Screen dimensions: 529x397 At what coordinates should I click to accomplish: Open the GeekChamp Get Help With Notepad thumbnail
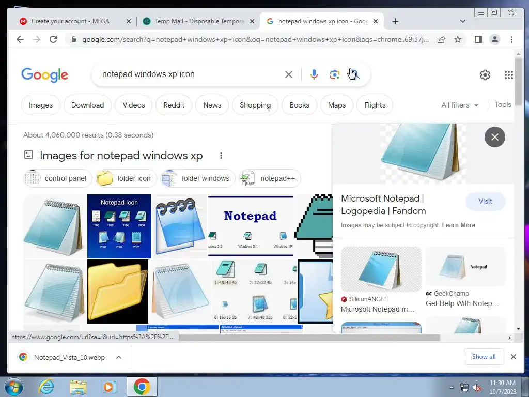[x=465, y=267]
